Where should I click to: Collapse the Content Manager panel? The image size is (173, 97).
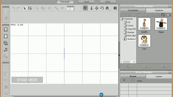click(170, 6)
